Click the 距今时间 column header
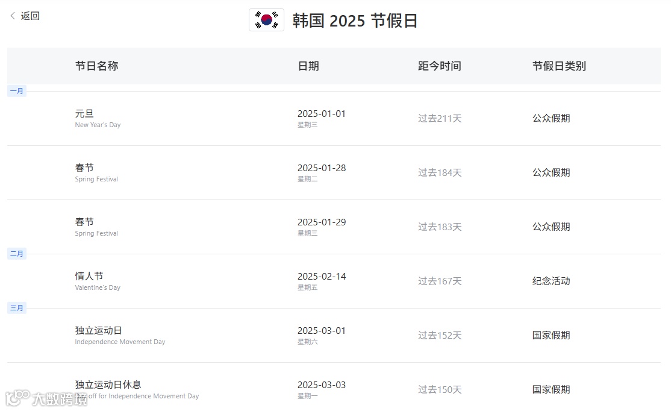Image resolution: width=671 pixels, height=411 pixels. (439, 66)
